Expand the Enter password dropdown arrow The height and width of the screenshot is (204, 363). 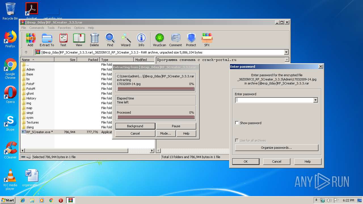[x=315, y=100]
